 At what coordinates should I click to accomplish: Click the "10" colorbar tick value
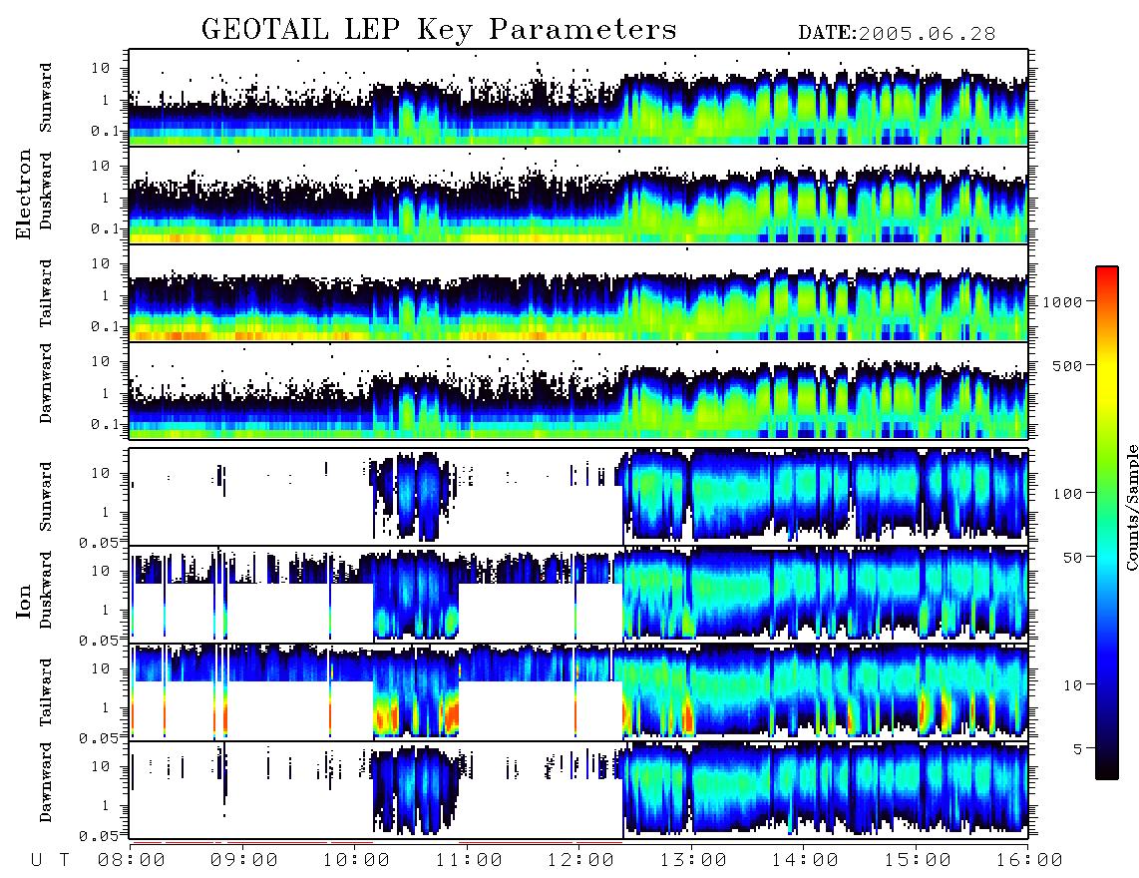1072,684
